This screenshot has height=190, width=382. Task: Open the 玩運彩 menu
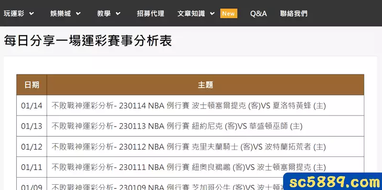tap(14, 13)
